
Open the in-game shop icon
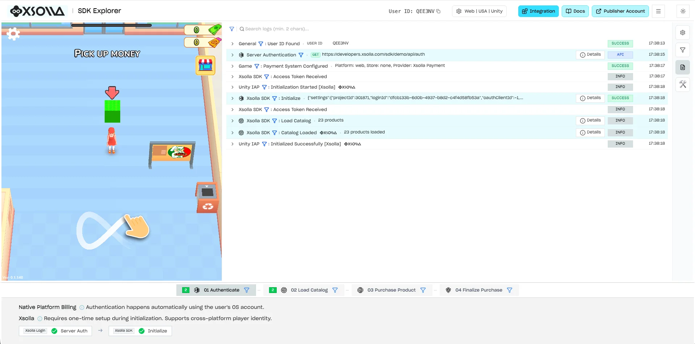click(x=205, y=65)
